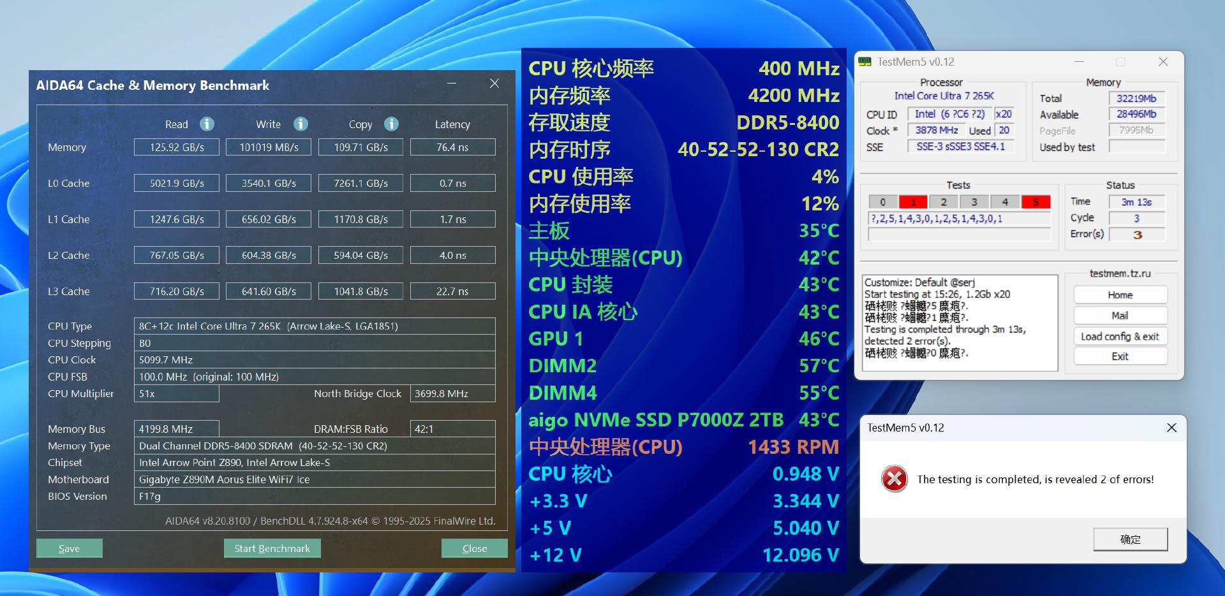The image size is (1225, 596).
Task: Click the BIOS Version value F17g
Action: click(315, 496)
